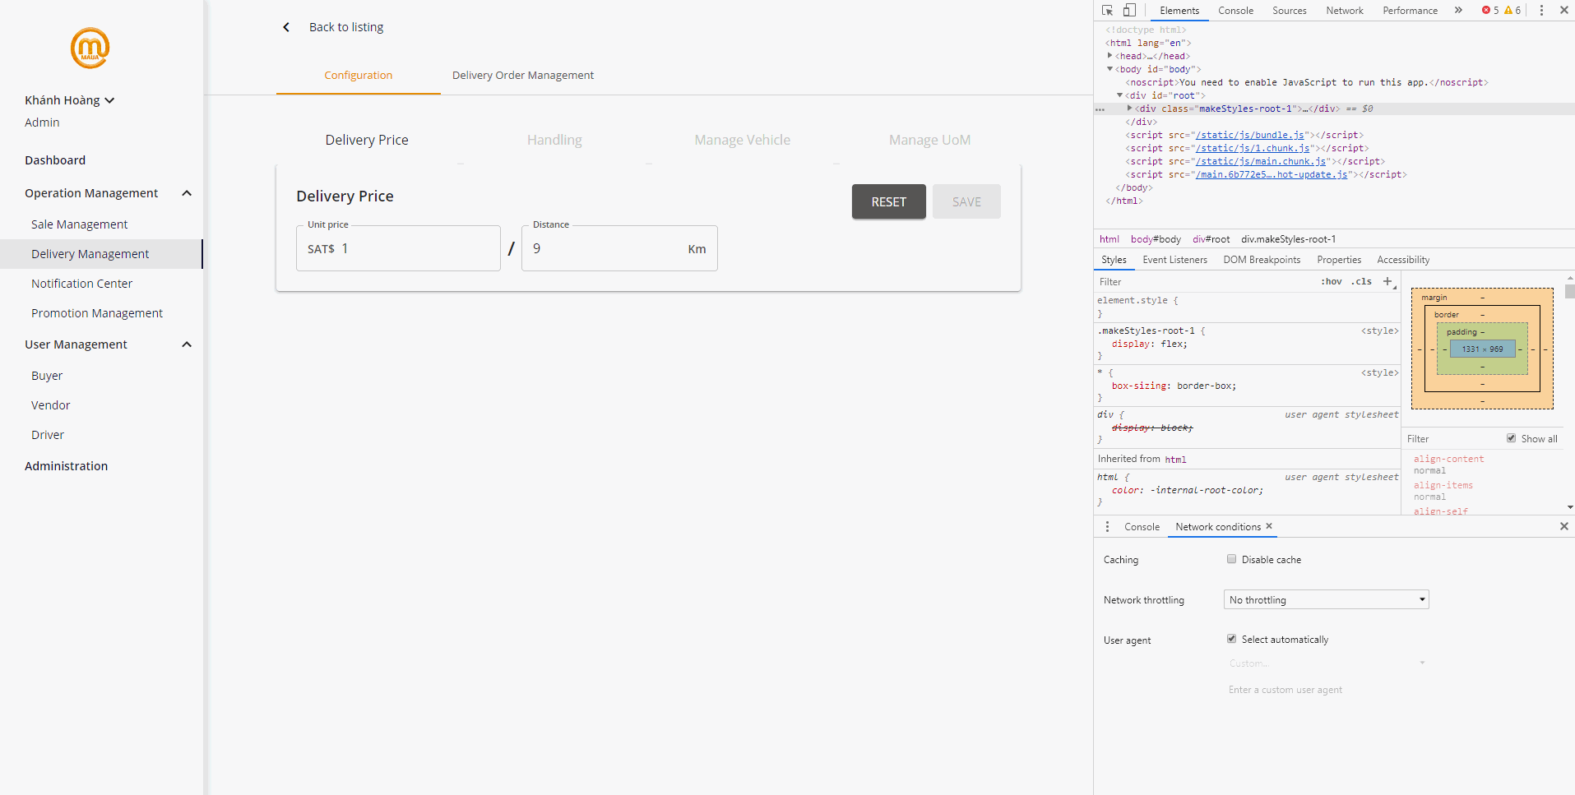Open the DevTools Sources tab

click(1290, 11)
